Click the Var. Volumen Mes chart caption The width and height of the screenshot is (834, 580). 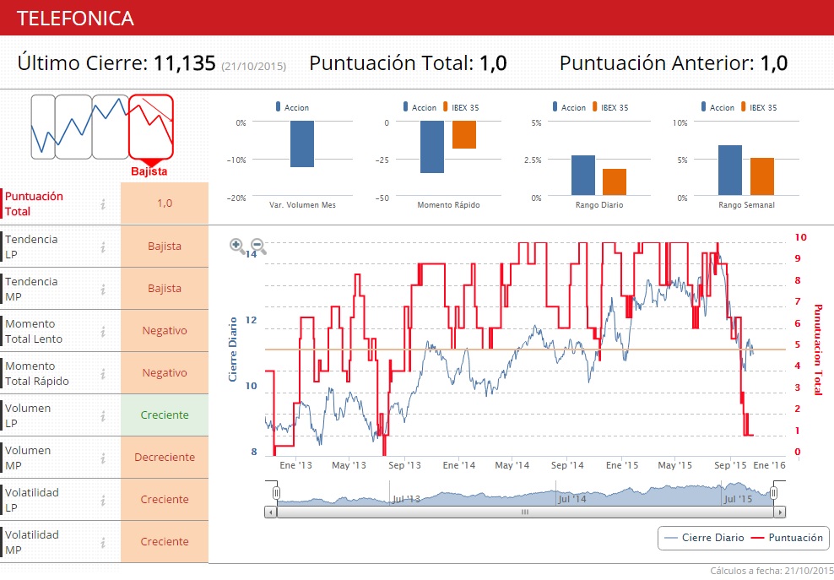pyautogui.click(x=303, y=205)
